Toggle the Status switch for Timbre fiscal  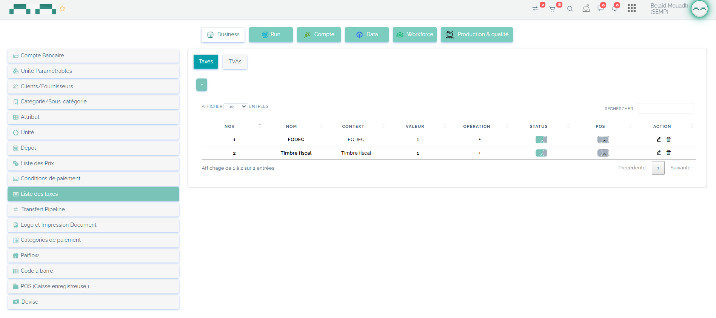coord(541,153)
